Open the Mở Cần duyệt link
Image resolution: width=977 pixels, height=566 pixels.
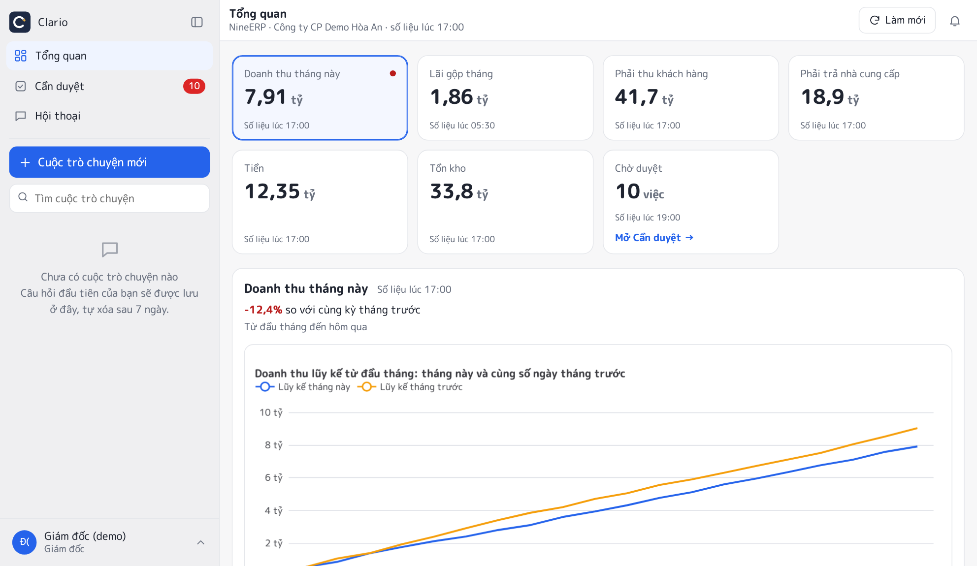click(x=654, y=238)
